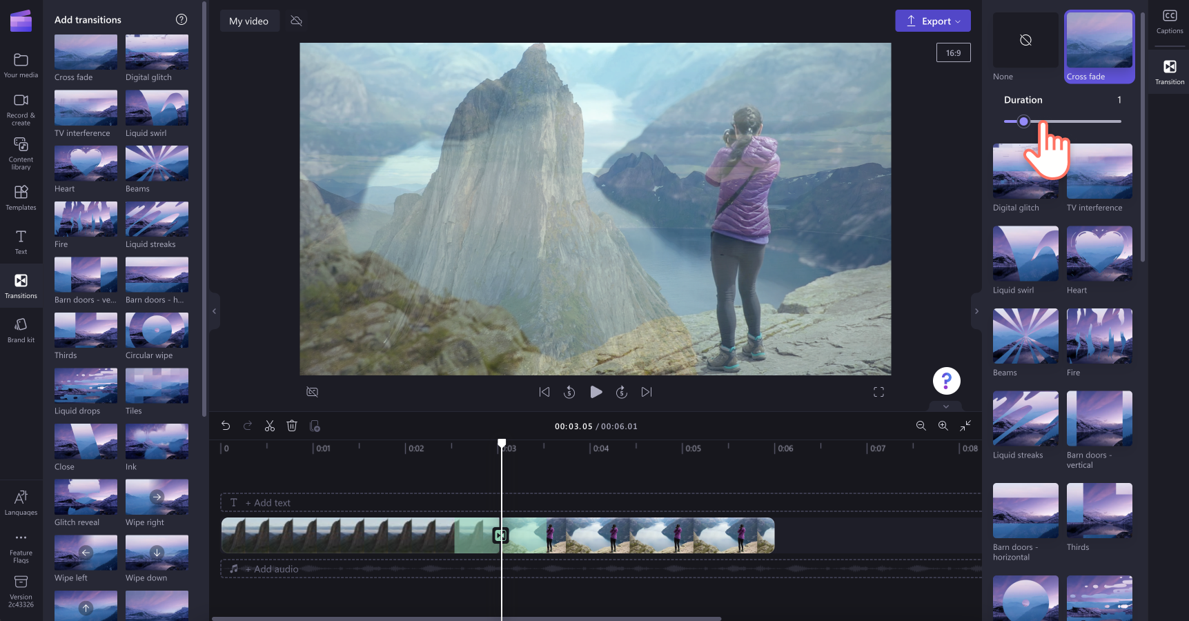The image size is (1189, 621).
Task: Select Glitch reveal transition thumbnail
Action: coord(86,497)
